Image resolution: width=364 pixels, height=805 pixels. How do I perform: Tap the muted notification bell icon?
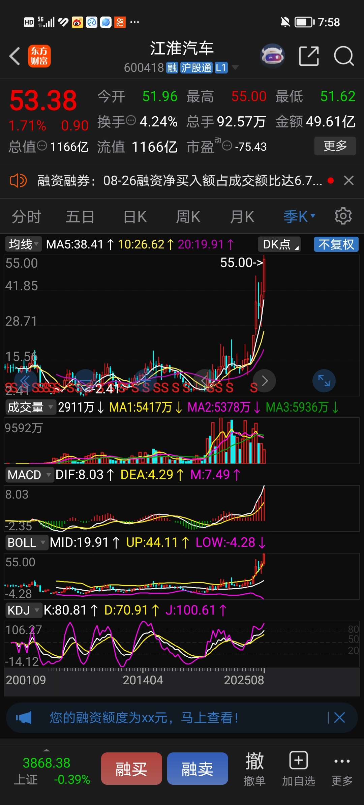(285, 22)
